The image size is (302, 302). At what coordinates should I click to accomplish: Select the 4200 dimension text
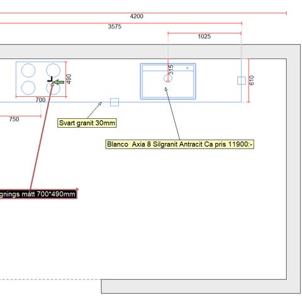pos(137,16)
